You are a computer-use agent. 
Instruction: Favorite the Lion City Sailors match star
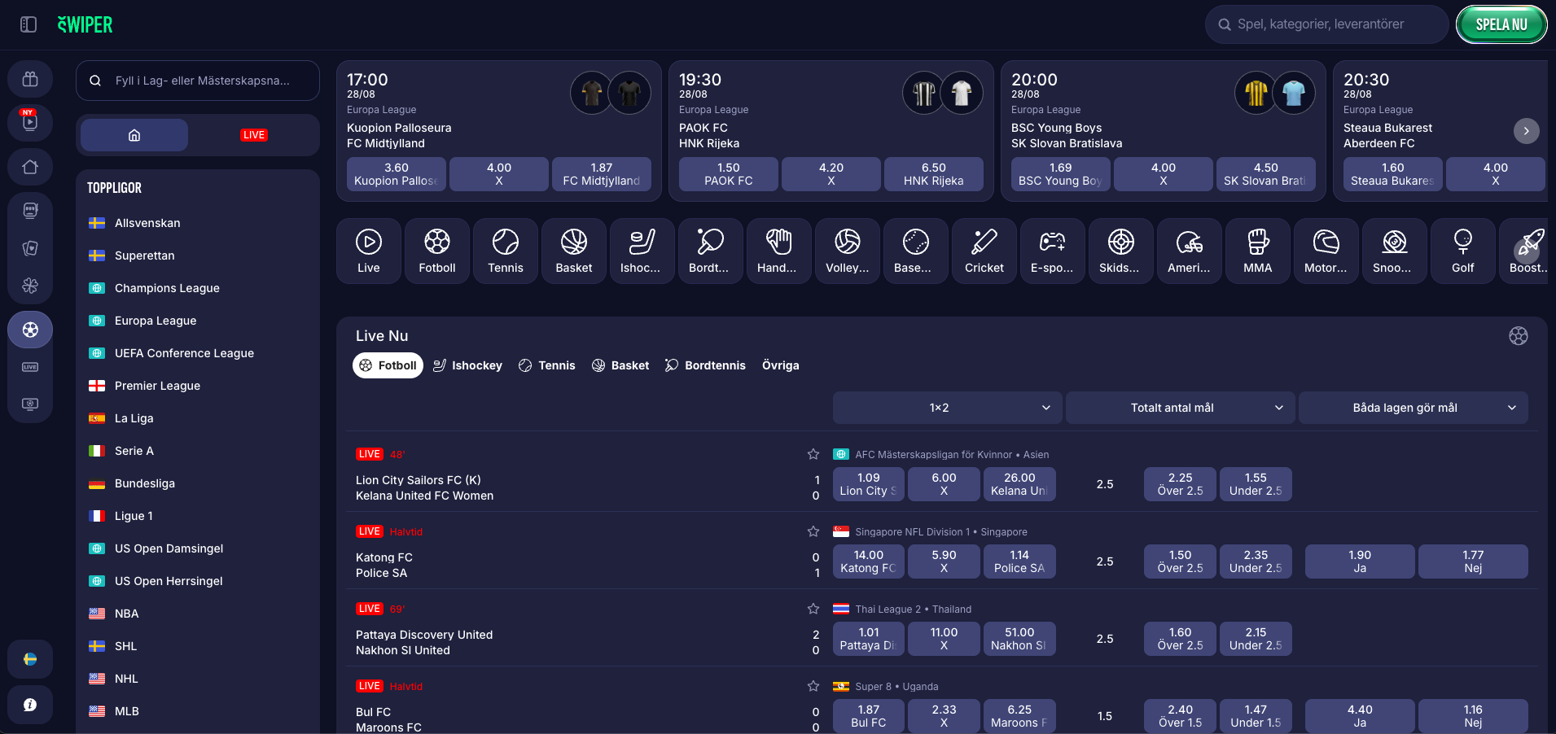click(813, 454)
